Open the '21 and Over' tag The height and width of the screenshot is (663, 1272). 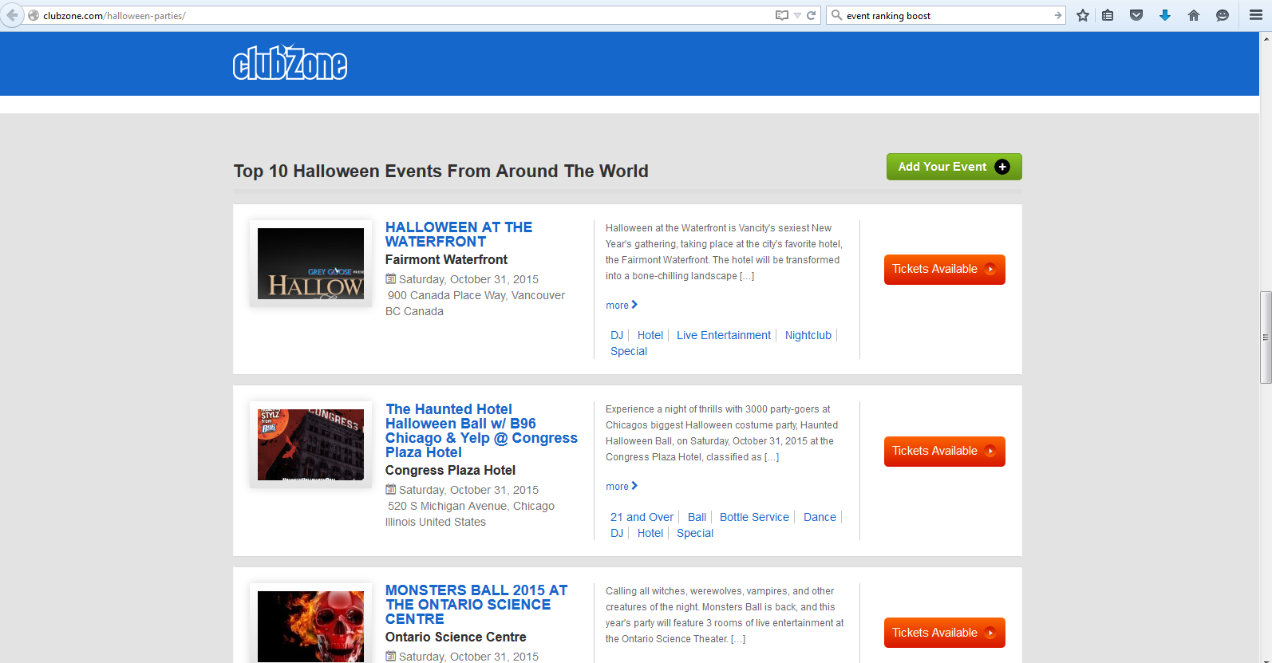[x=642, y=517]
